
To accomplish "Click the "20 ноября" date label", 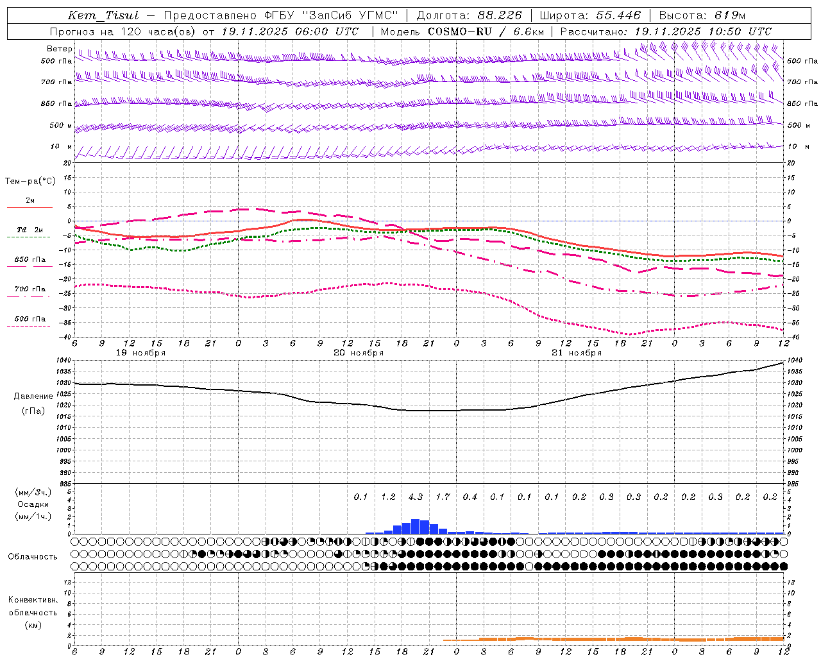I will tap(359, 353).
